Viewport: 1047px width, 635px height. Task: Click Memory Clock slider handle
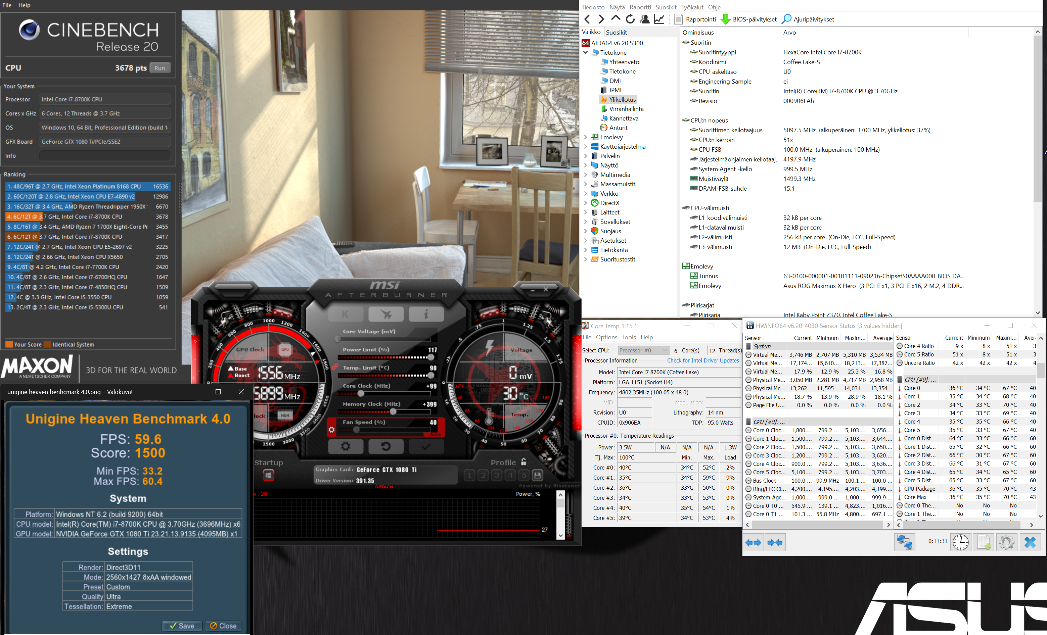[x=394, y=411]
